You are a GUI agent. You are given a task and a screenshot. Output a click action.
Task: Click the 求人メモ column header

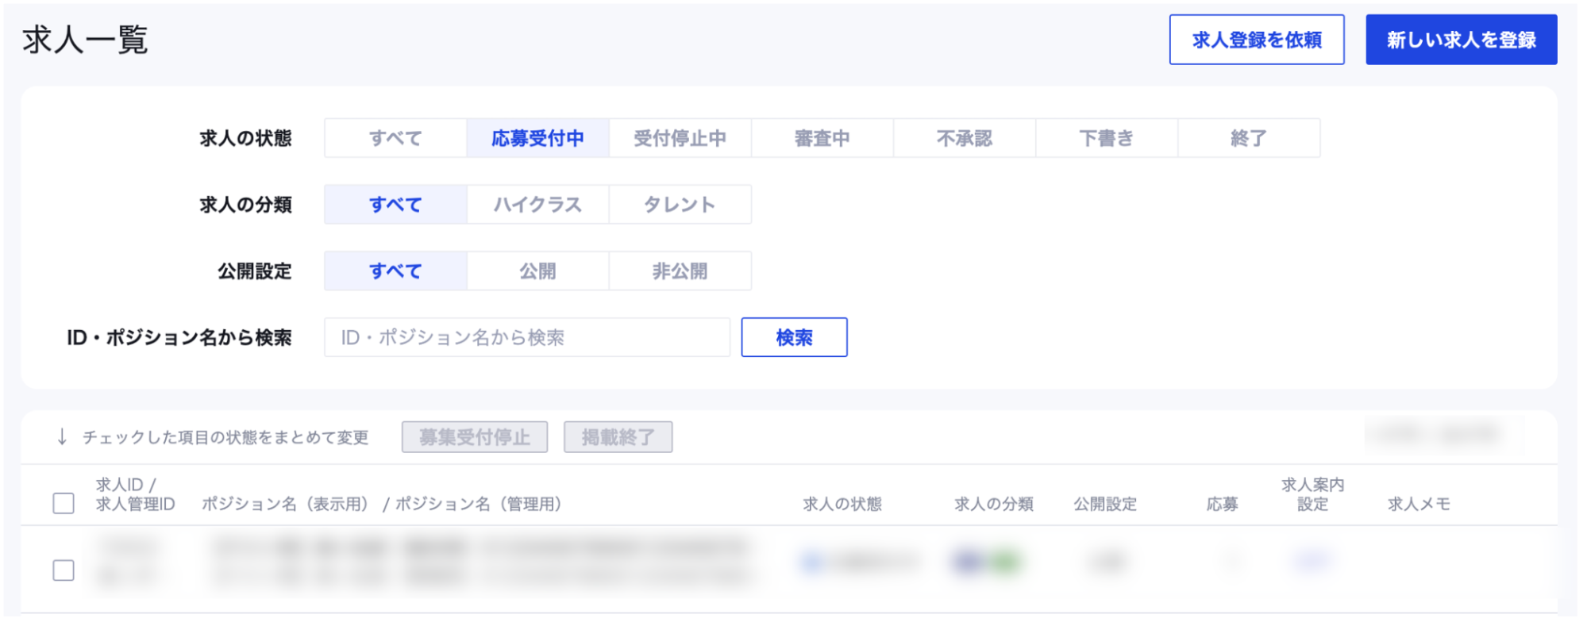[x=1419, y=504]
